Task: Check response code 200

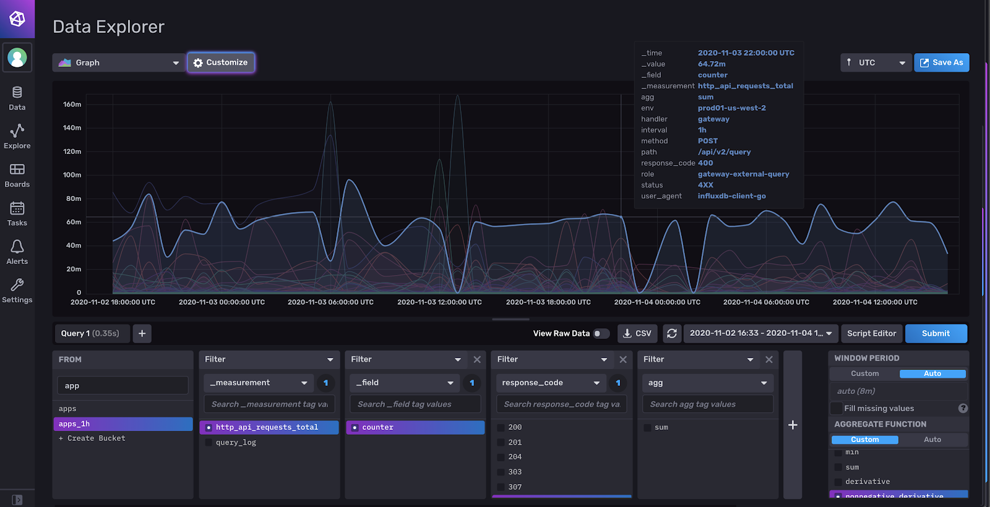Action: (x=501, y=427)
